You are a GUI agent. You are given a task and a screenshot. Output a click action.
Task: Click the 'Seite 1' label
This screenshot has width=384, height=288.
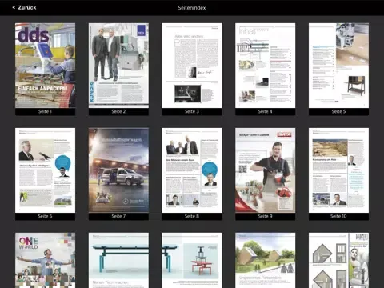pyautogui.click(x=45, y=111)
